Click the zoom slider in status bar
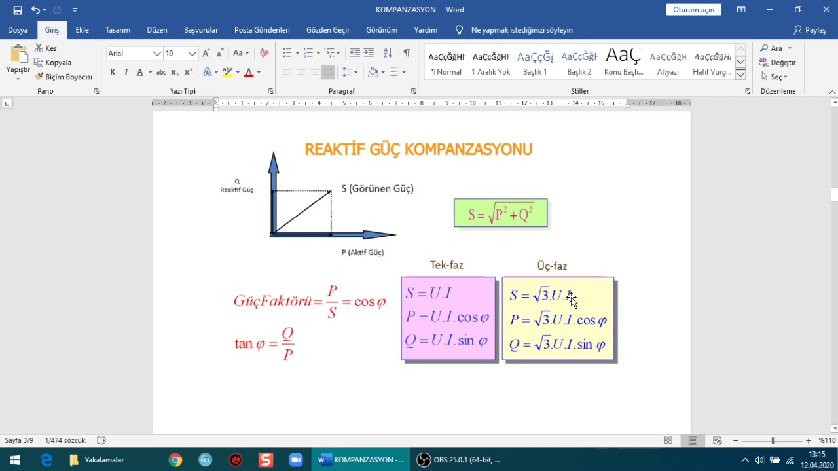838x471 pixels. point(773,441)
